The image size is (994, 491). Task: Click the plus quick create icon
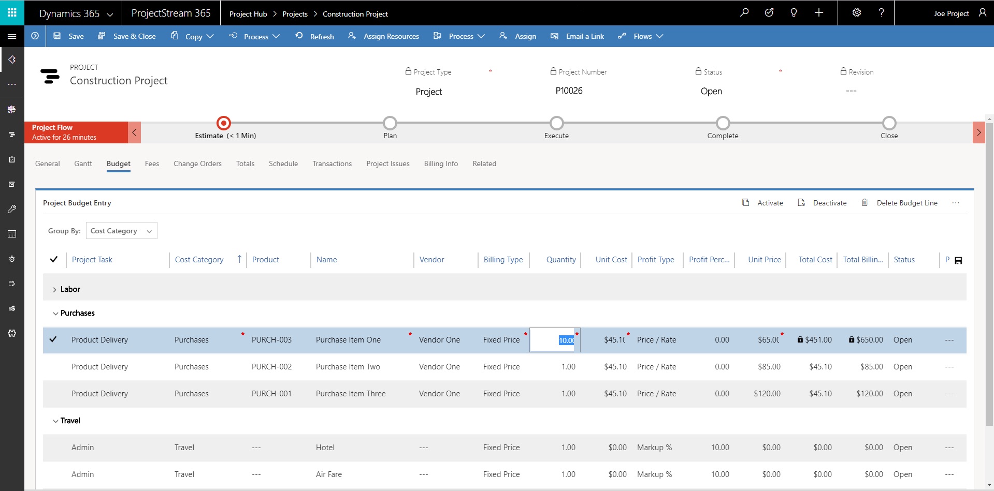tap(819, 13)
